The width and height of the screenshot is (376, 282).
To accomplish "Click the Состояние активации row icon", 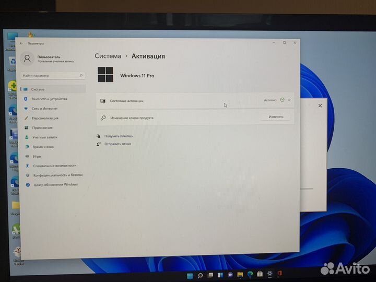I will (103, 101).
